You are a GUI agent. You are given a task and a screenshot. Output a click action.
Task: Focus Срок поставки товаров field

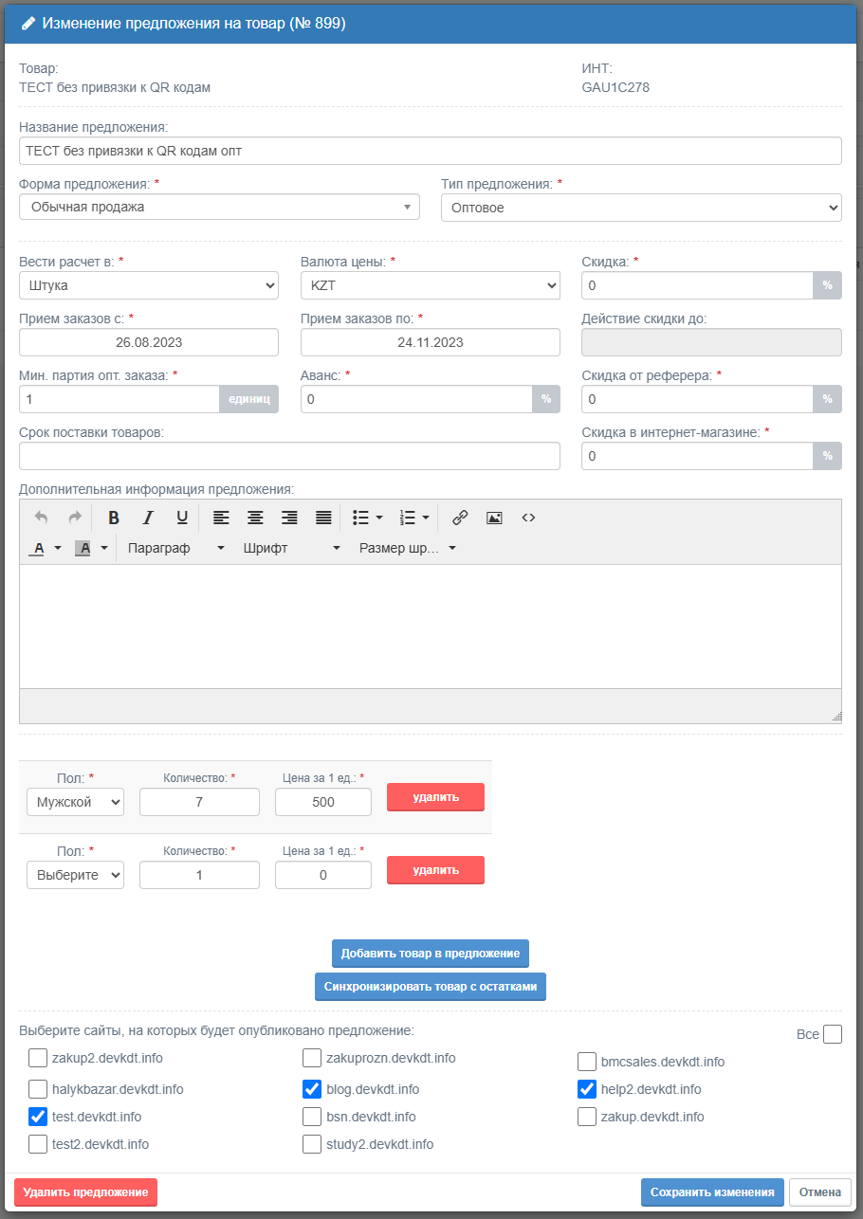pos(289,456)
